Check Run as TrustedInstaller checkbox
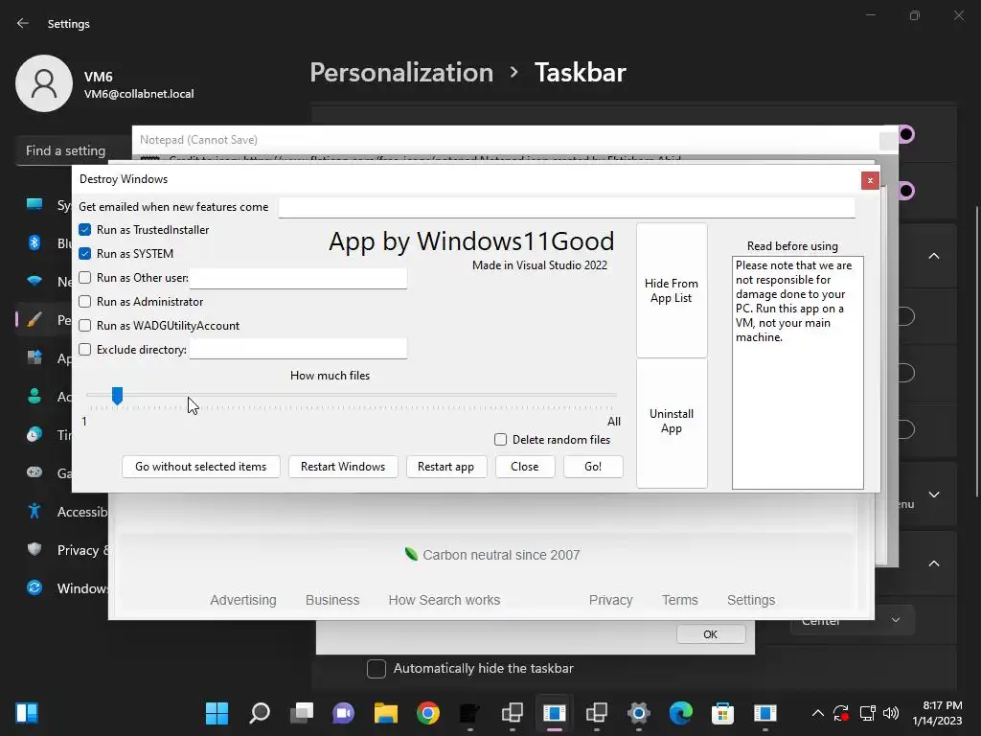981x736 pixels. pyautogui.click(x=85, y=230)
